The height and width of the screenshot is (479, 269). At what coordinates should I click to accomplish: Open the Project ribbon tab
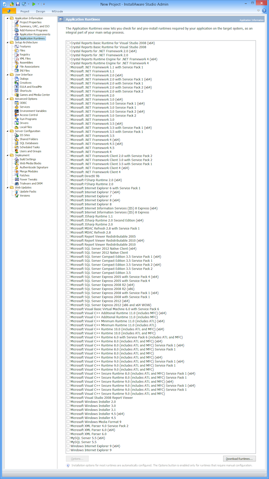point(25,11)
